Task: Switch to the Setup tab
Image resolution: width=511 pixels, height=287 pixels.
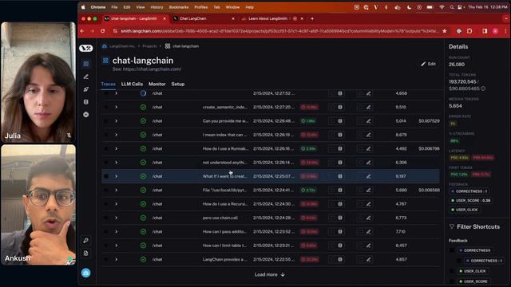Action: pos(178,84)
